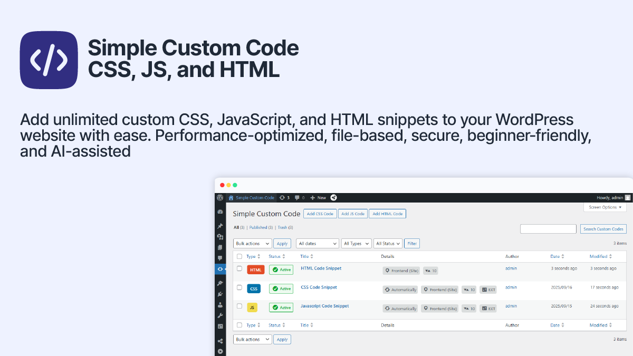Toggle the Active status of Javascript Code Snippet

[x=281, y=307]
